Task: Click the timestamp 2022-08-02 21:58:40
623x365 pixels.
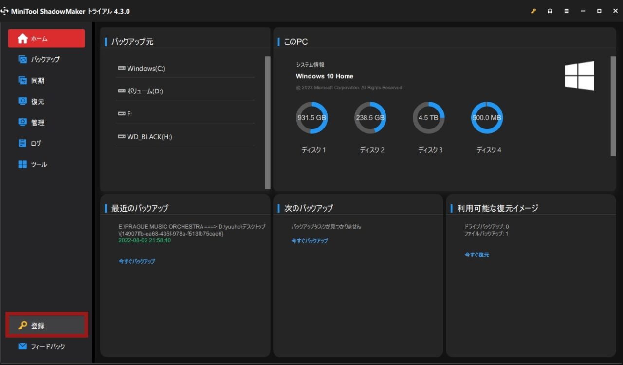Action: point(145,240)
